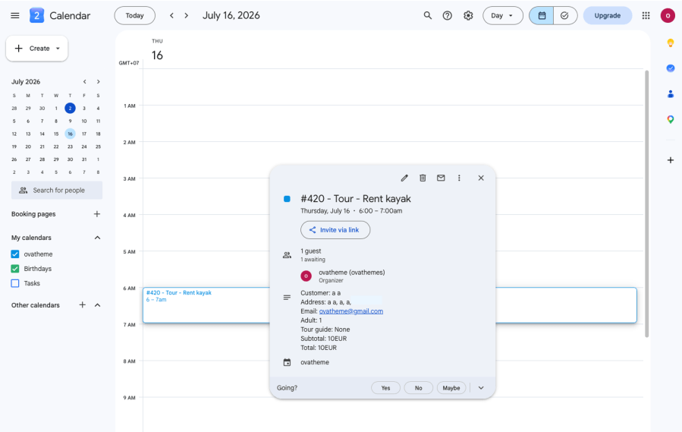Image resolution: width=682 pixels, height=432 pixels.
Task: Mini calendar previous month arrow
Action: click(x=84, y=81)
